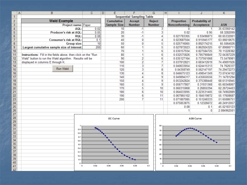Click the ASN Curve chart plot area

pos(196,145)
